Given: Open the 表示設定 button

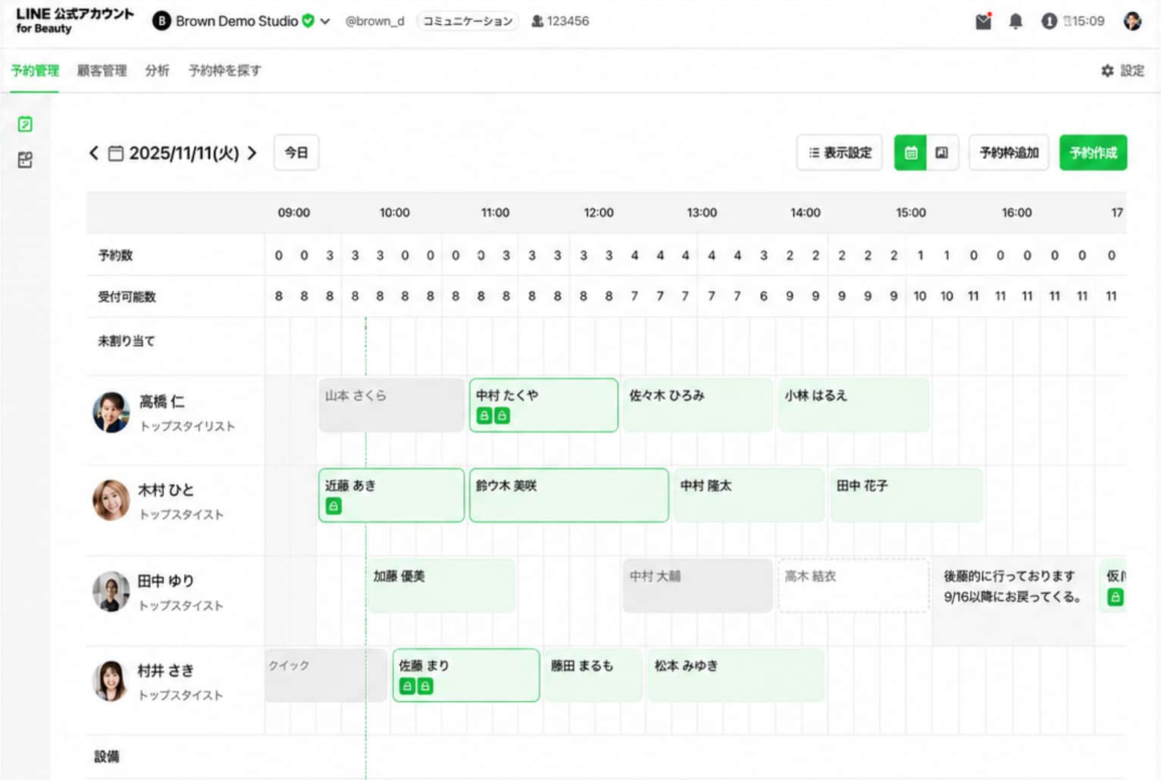Looking at the screenshot, I should click(x=840, y=153).
